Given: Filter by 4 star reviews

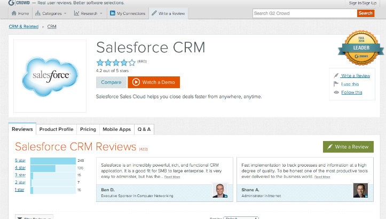Looking at the screenshot, I should [x=20, y=168].
